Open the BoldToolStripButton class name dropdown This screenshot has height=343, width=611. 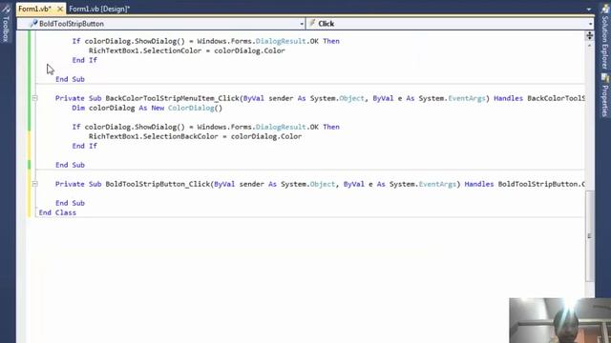click(302, 24)
